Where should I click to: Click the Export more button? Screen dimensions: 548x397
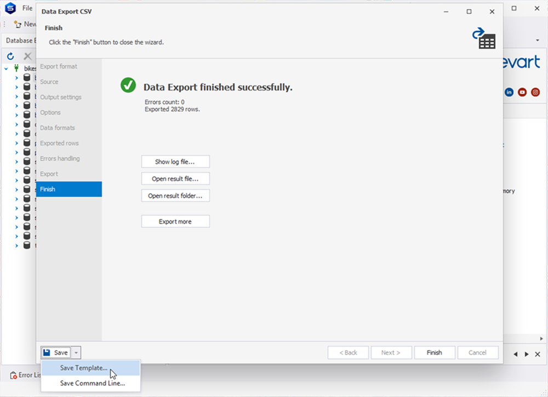point(175,221)
